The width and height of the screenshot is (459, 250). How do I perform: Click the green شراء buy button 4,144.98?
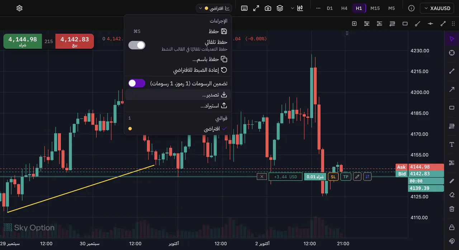[23, 41]
